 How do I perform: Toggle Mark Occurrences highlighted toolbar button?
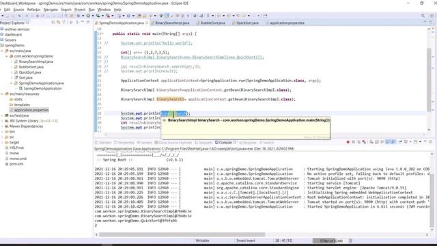[x=167, y=16]
